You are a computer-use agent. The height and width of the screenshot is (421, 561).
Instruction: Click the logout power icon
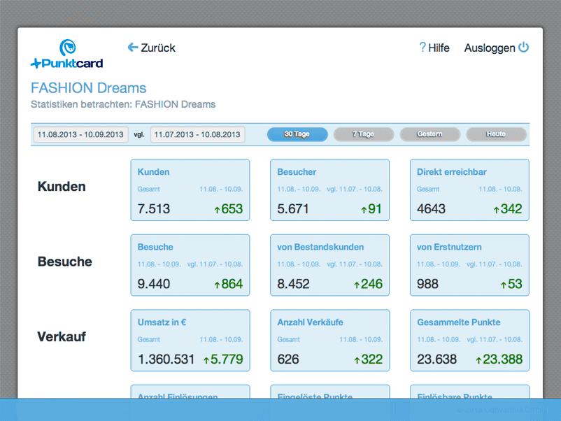click(523, 48)
